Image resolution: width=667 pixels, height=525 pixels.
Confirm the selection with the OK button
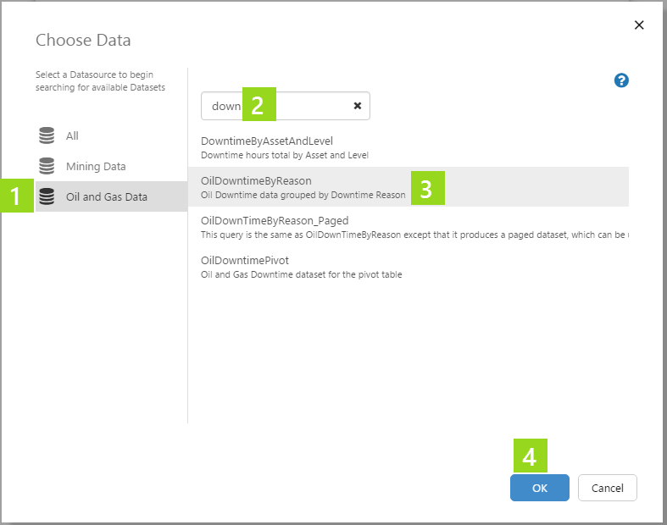(539, 488)
